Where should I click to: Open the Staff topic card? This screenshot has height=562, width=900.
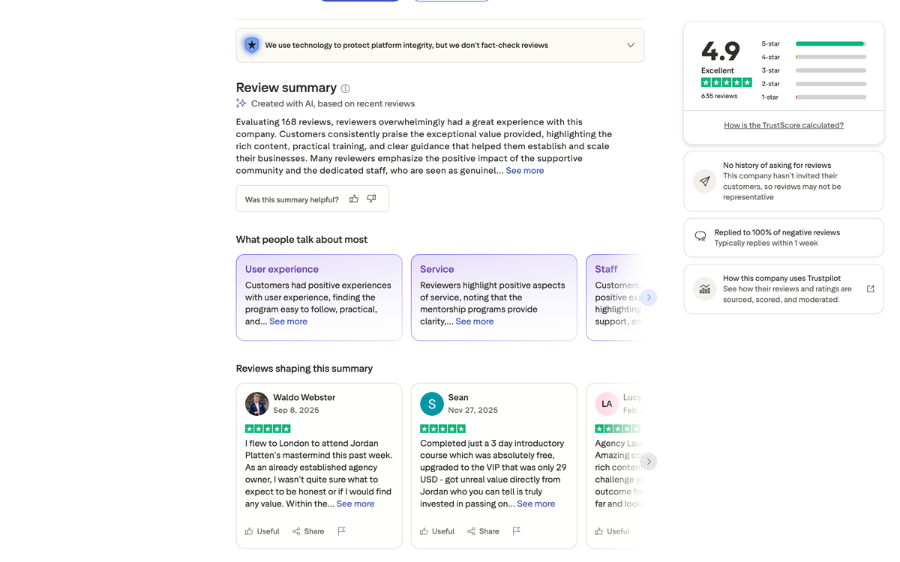coord(614,297)
